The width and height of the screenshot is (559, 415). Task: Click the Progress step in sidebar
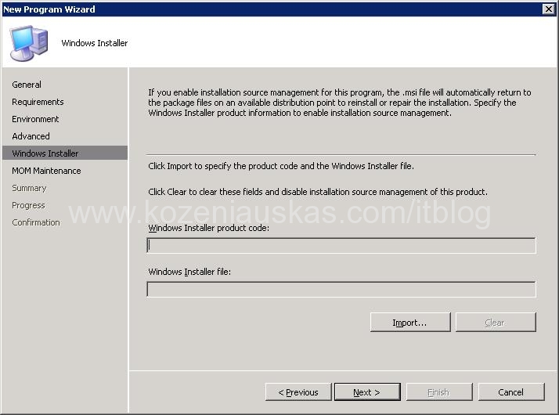[28, 205]
